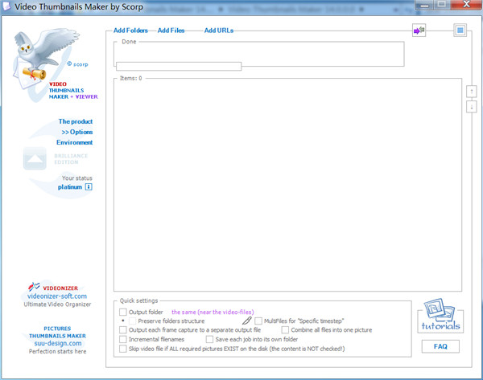Open the videonizer-soft.com link
Screen dimensions: 483x380
click(x=56, y=296)
